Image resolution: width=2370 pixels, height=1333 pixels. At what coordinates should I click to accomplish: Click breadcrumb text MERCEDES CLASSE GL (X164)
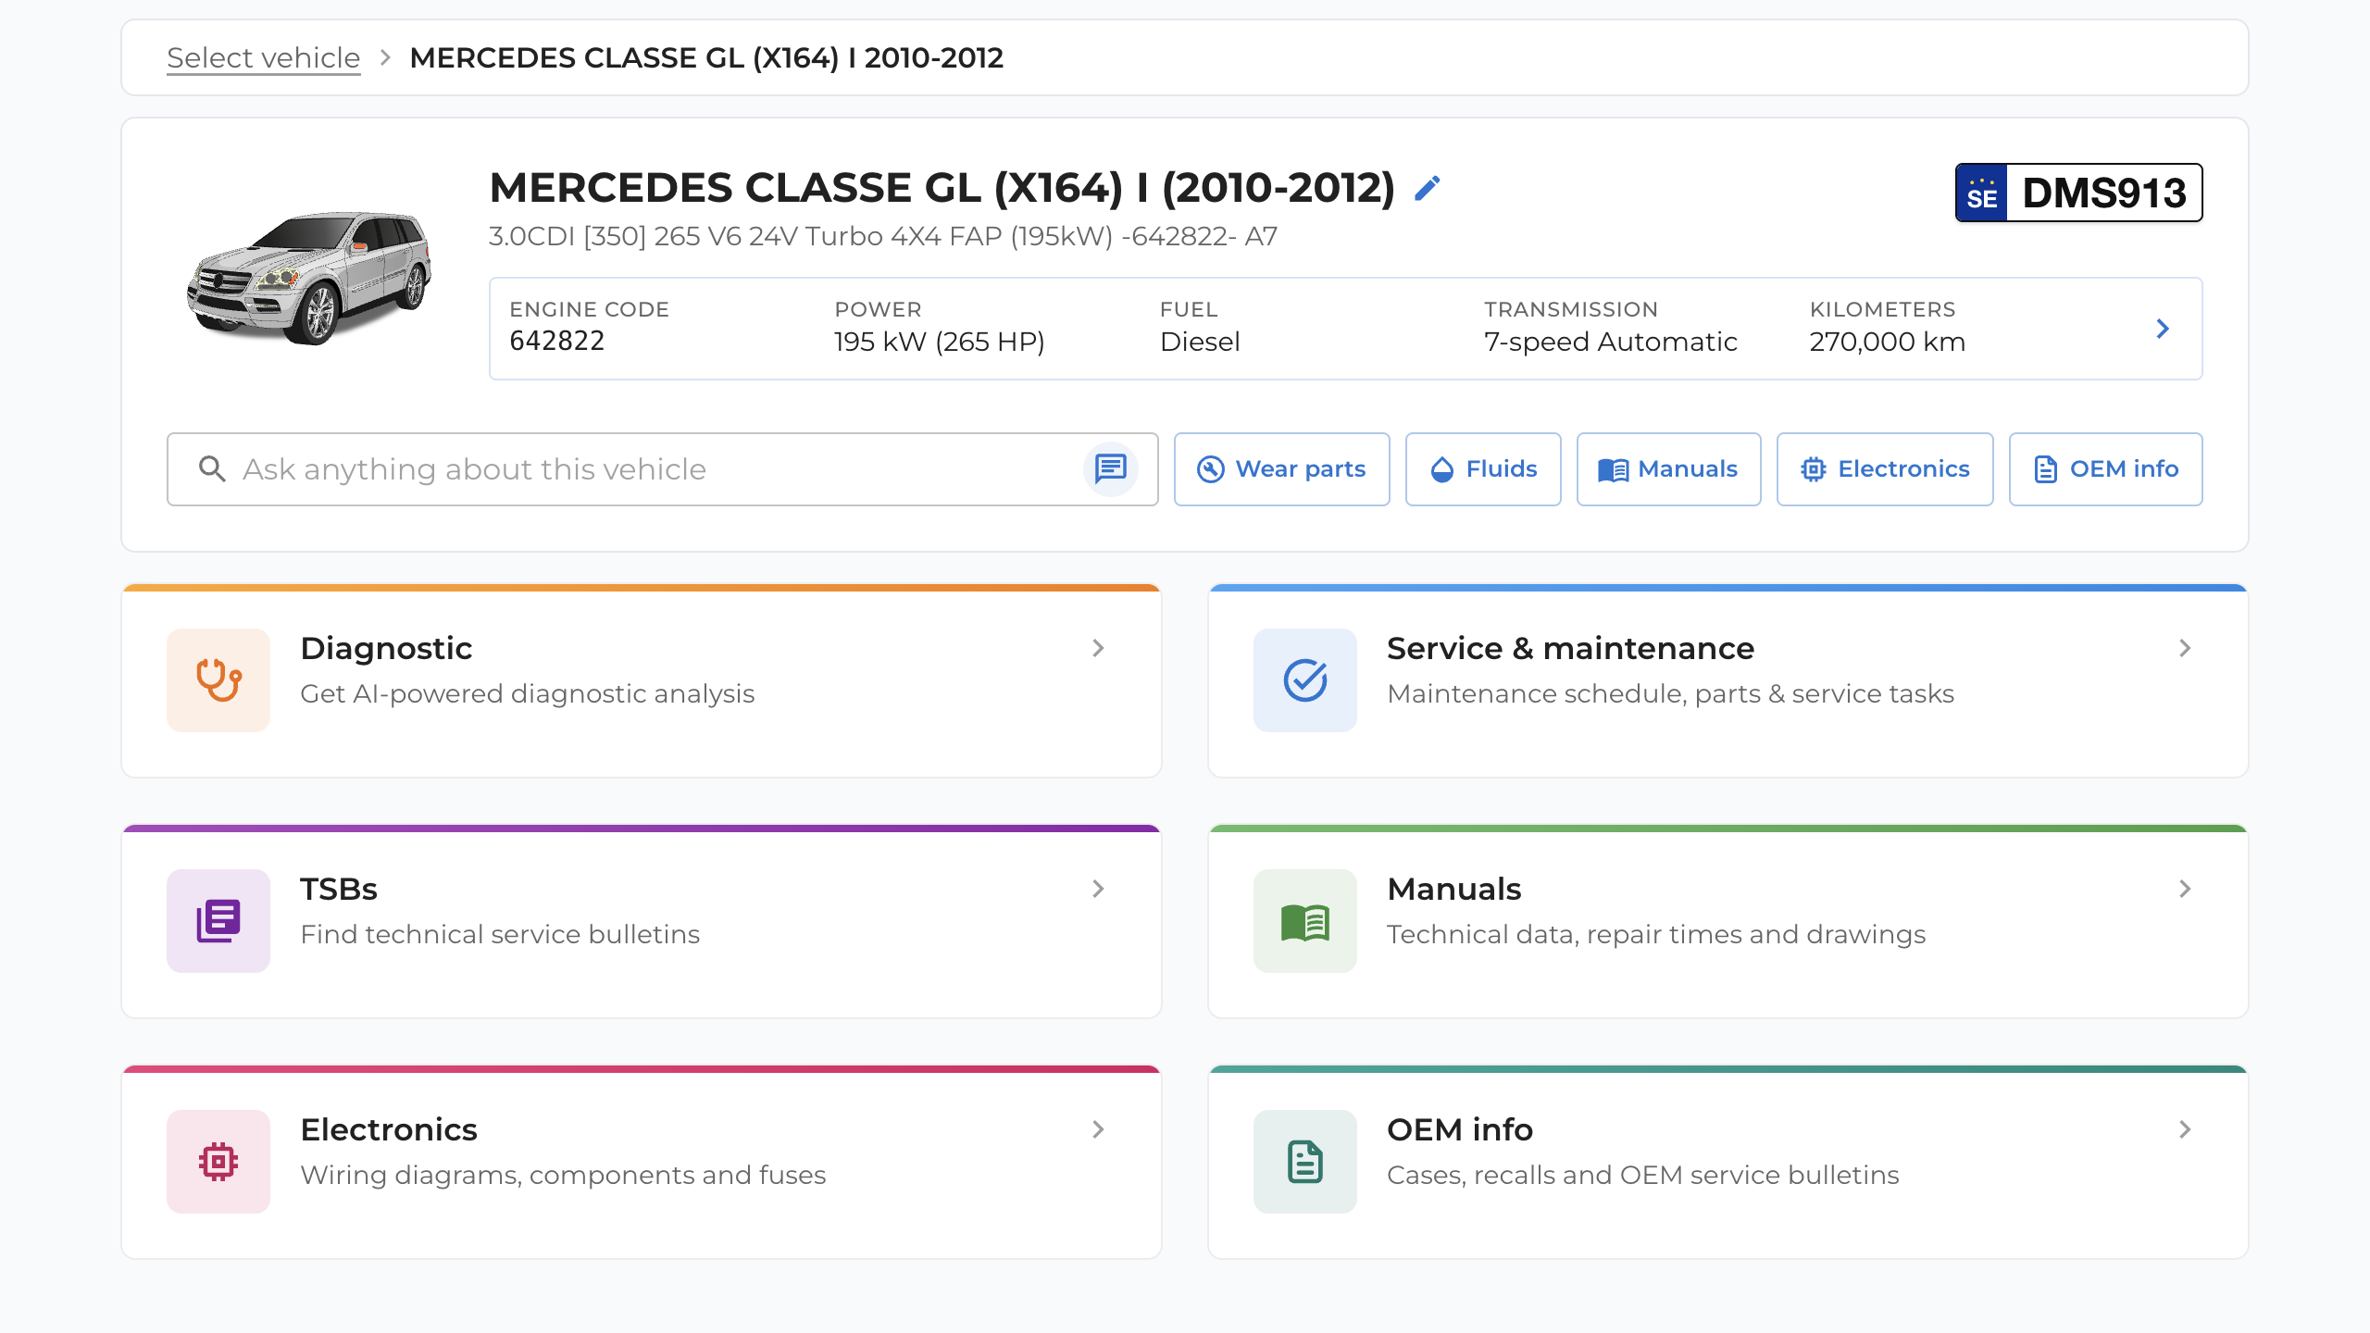(x=706, y=57)
